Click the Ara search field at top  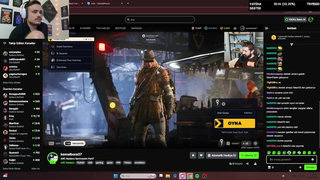pos(160,19)
